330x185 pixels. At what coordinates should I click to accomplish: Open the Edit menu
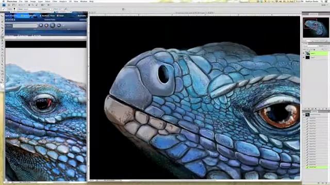[x=26, y=2]
